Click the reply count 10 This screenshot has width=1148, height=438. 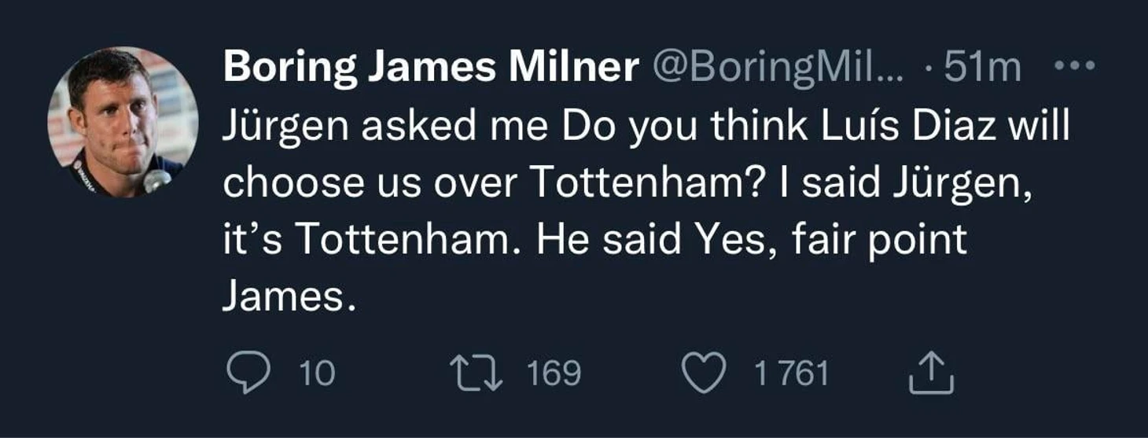point(318,373)
